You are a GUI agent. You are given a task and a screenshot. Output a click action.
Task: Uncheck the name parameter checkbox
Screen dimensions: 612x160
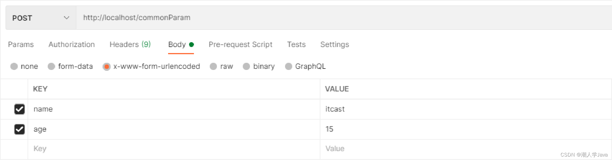[x=20, y=109]
